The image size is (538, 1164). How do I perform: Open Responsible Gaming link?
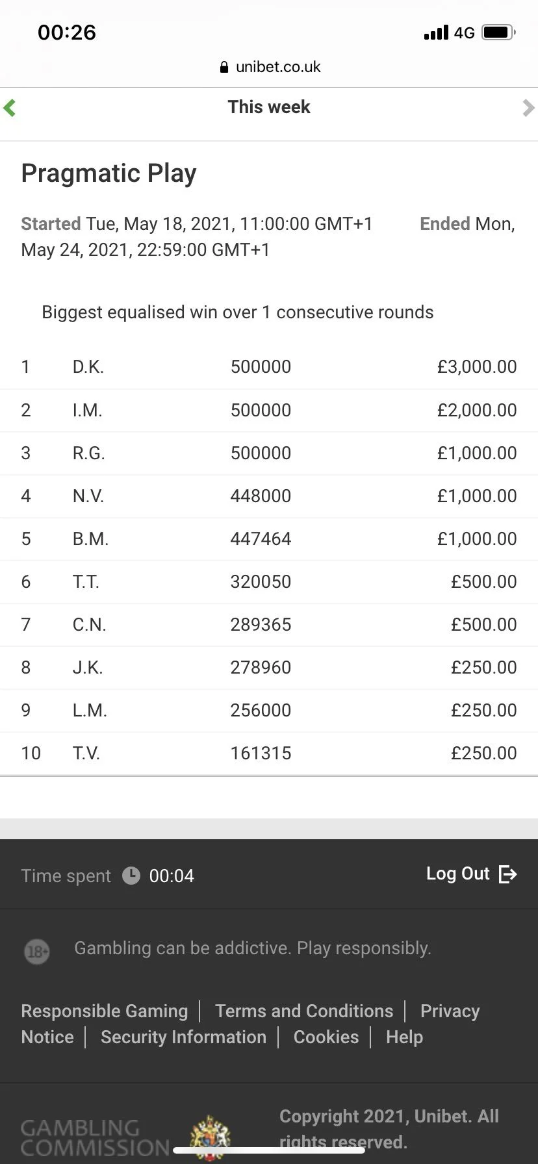point(104,1011)
